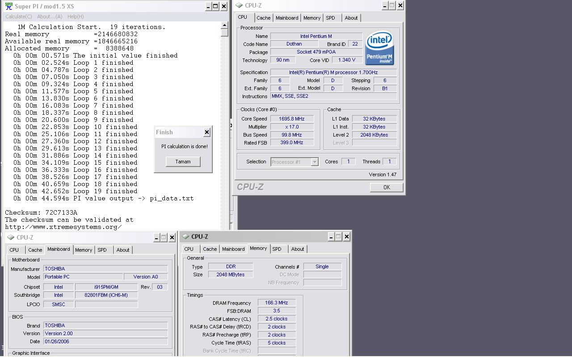
Task: Click the Package field Socket 479 mPGA
Action: coord(316,52)
